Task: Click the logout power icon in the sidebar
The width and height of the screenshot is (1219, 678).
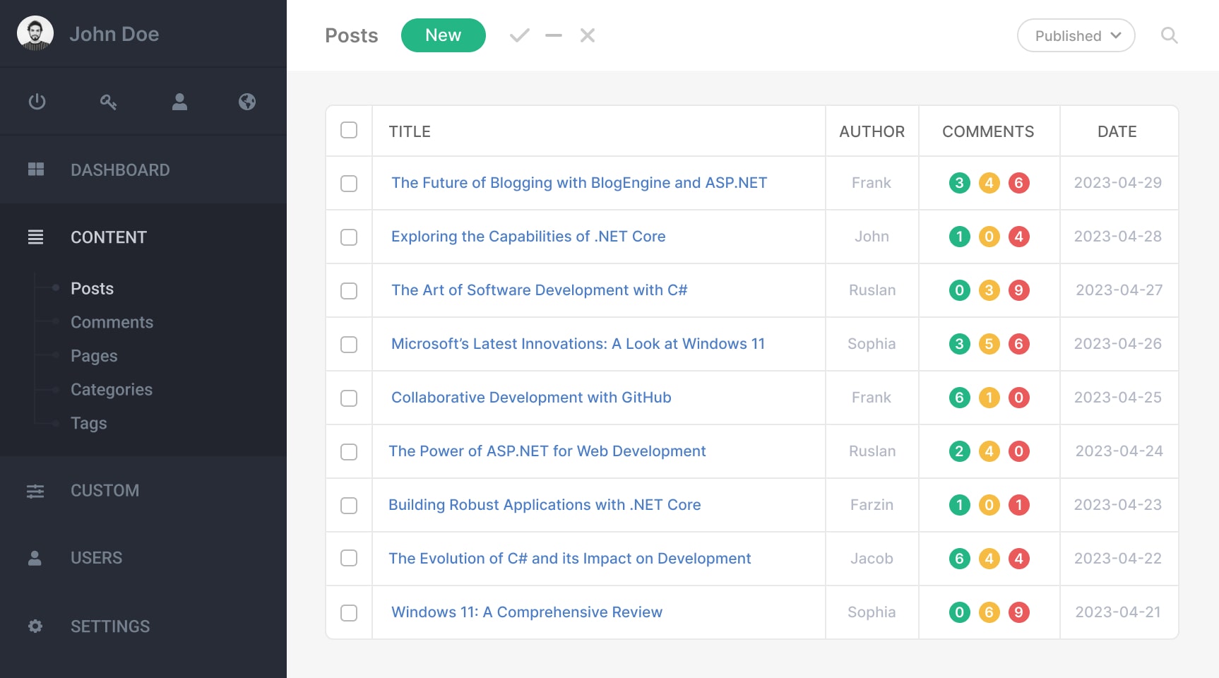Action: (x=37, y=101)
